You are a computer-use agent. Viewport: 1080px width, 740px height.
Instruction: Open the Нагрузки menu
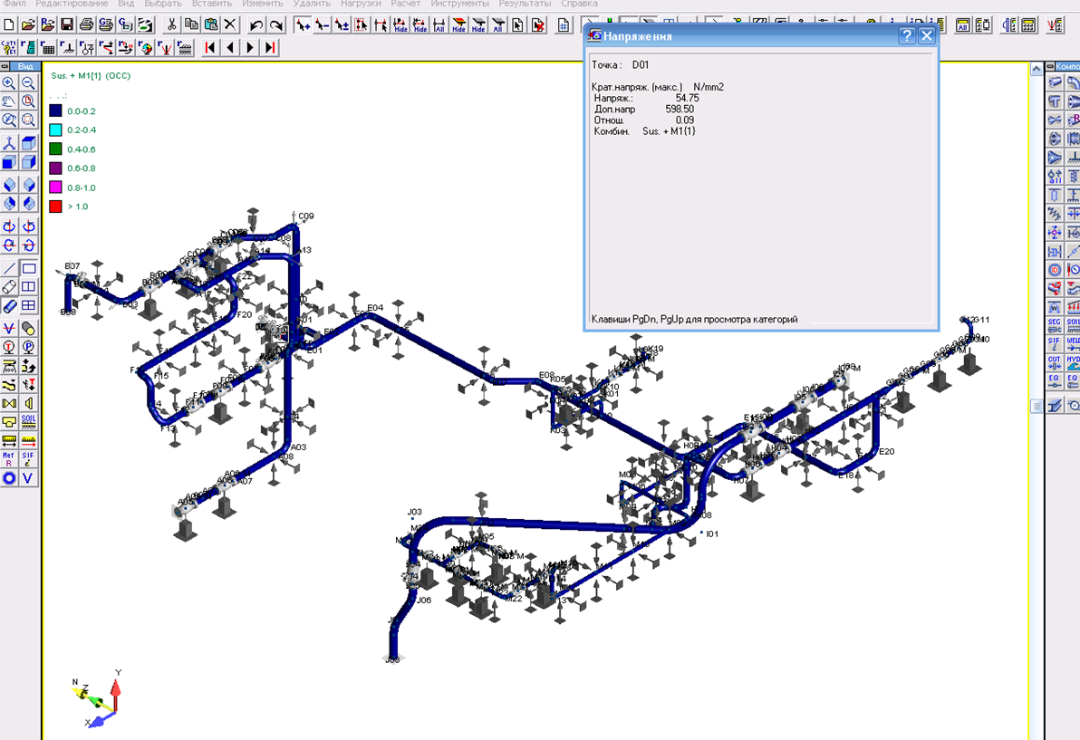[x=361, y=4]
